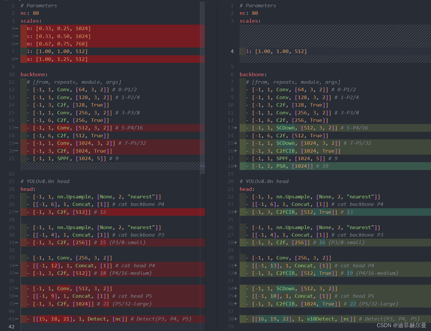Select the removed 'C2f, [256]] # 15 (P3/8-small)' line

tap(113, 242)
